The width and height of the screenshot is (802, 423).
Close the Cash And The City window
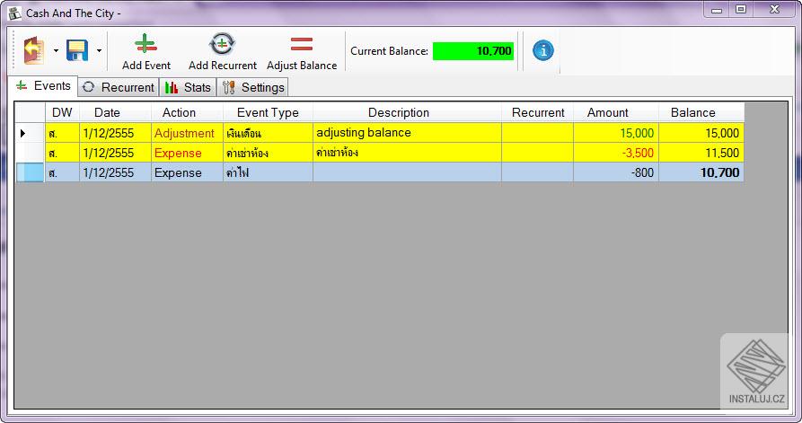(774, 10)
